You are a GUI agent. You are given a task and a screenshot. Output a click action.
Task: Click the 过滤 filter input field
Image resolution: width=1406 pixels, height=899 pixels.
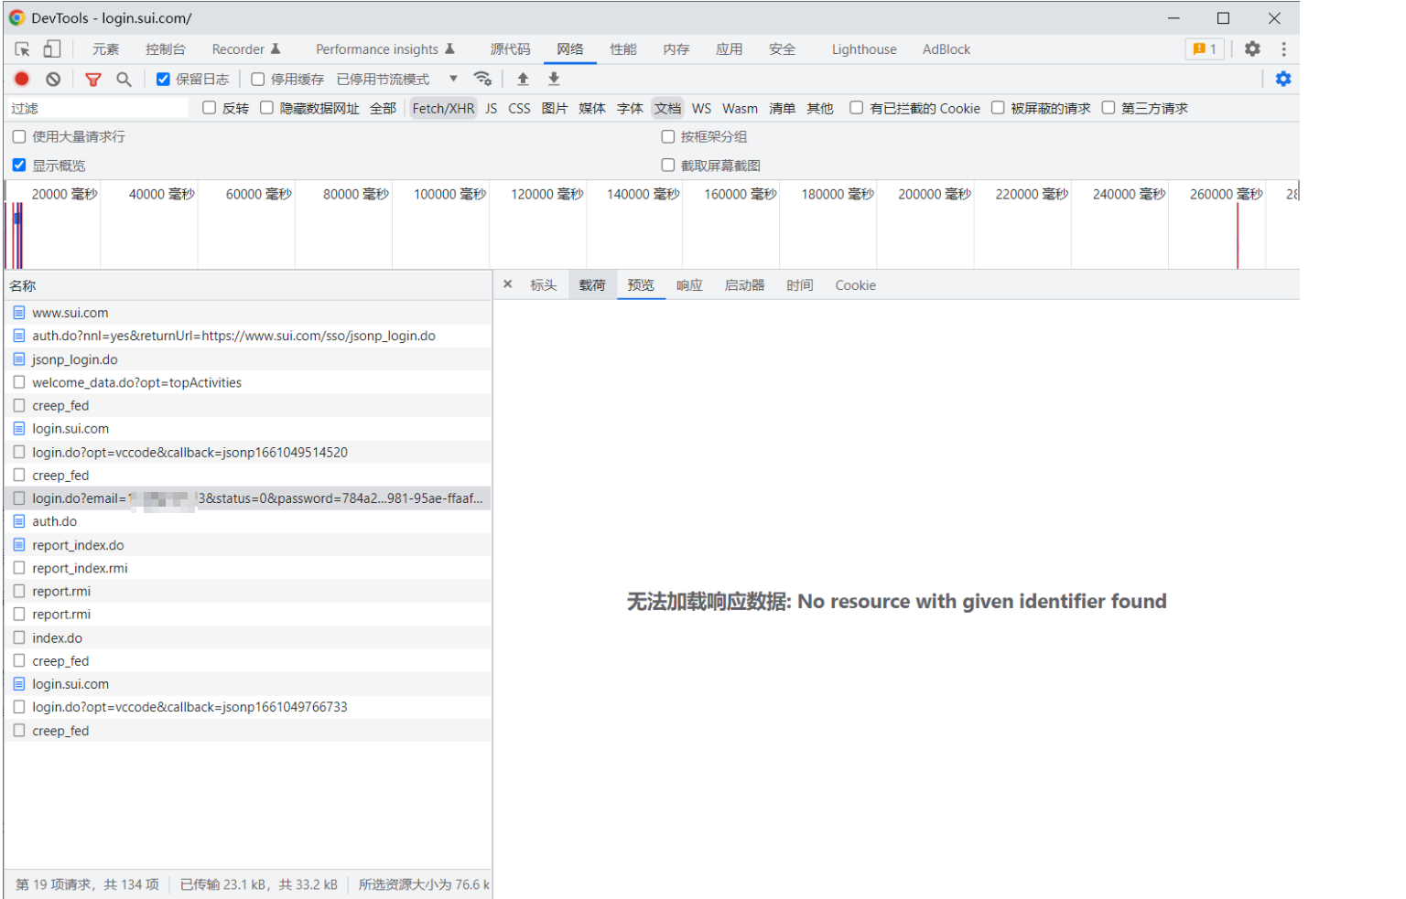96,108
